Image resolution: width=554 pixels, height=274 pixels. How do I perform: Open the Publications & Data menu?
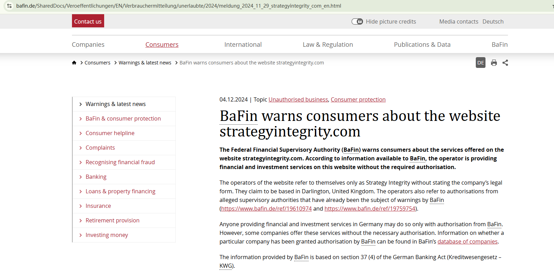422,45
